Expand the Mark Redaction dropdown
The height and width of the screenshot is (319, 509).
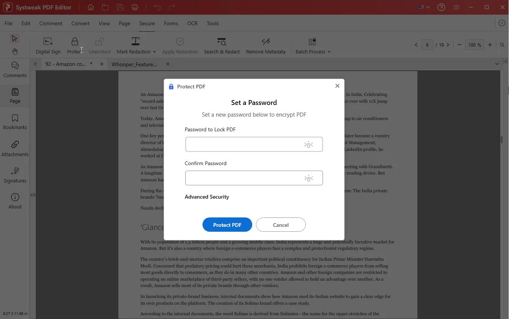coord(154,52)
